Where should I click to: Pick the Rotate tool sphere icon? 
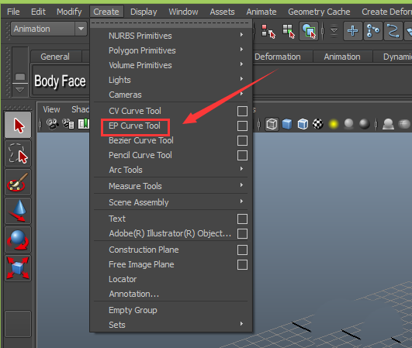coord(18,239)
